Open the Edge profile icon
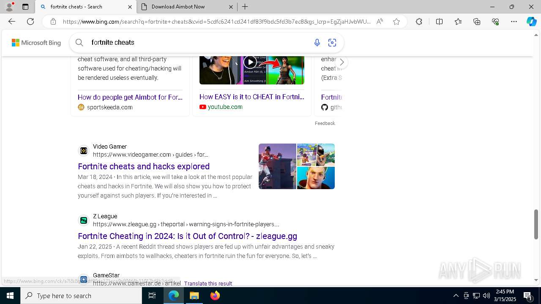This screenshot has height=304, width=541. pyautogui.click(x=9, y=7)
